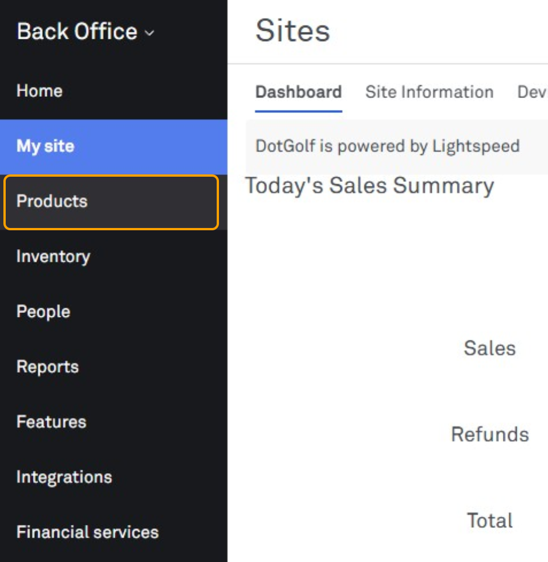This screenshot has height=562, width=548.
Task: Click the Today's Sales Summary heading
Action: tap(370, 186)
